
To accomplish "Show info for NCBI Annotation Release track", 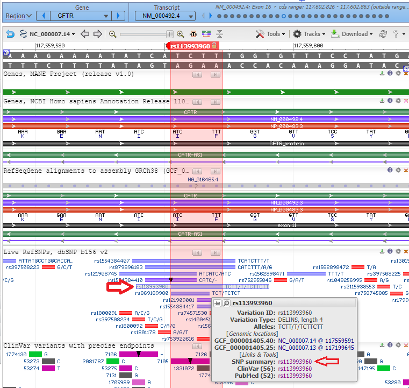I will point(390,101).
